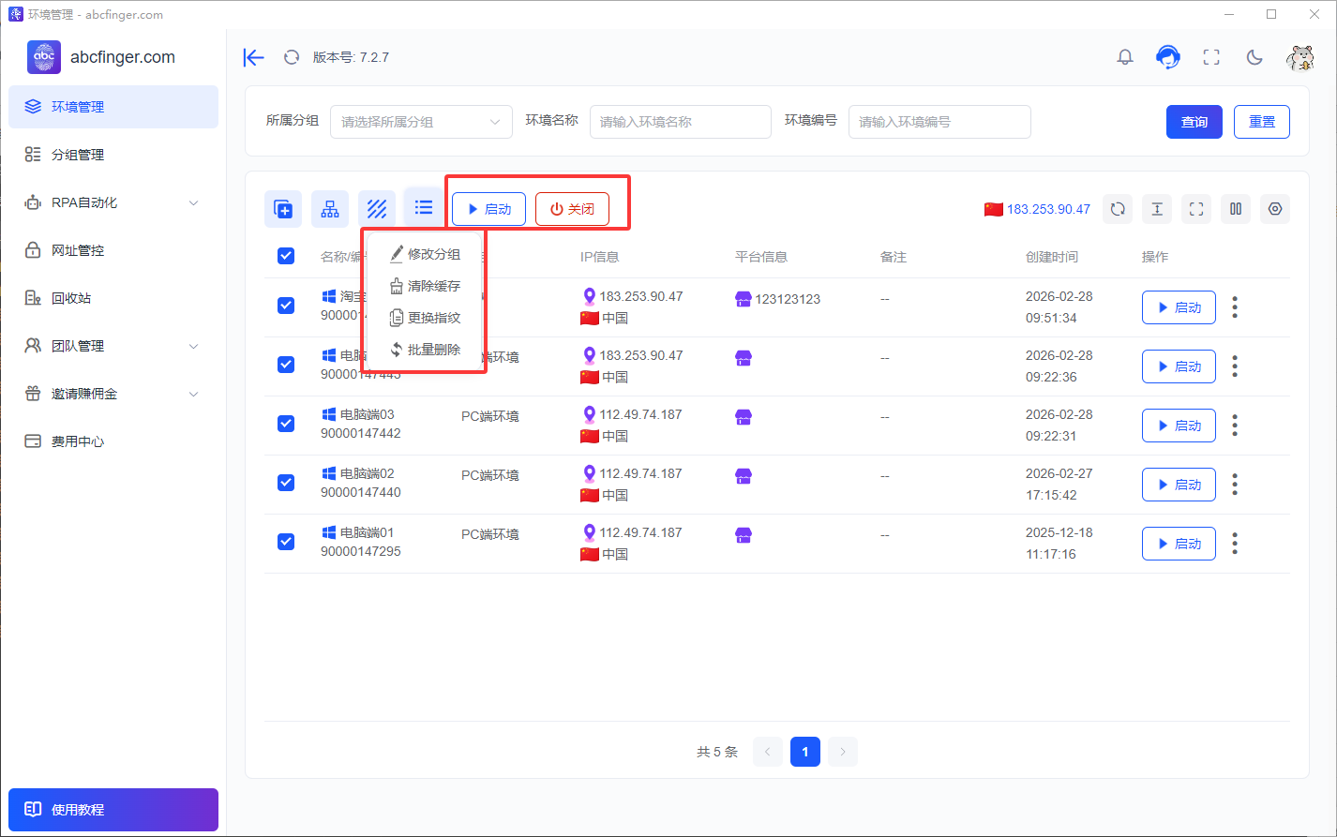Viewport: 1337px width, 837px height.
Task: Click the blue 查询 button
Action: pyautogui.click(x=1194, y=122)
